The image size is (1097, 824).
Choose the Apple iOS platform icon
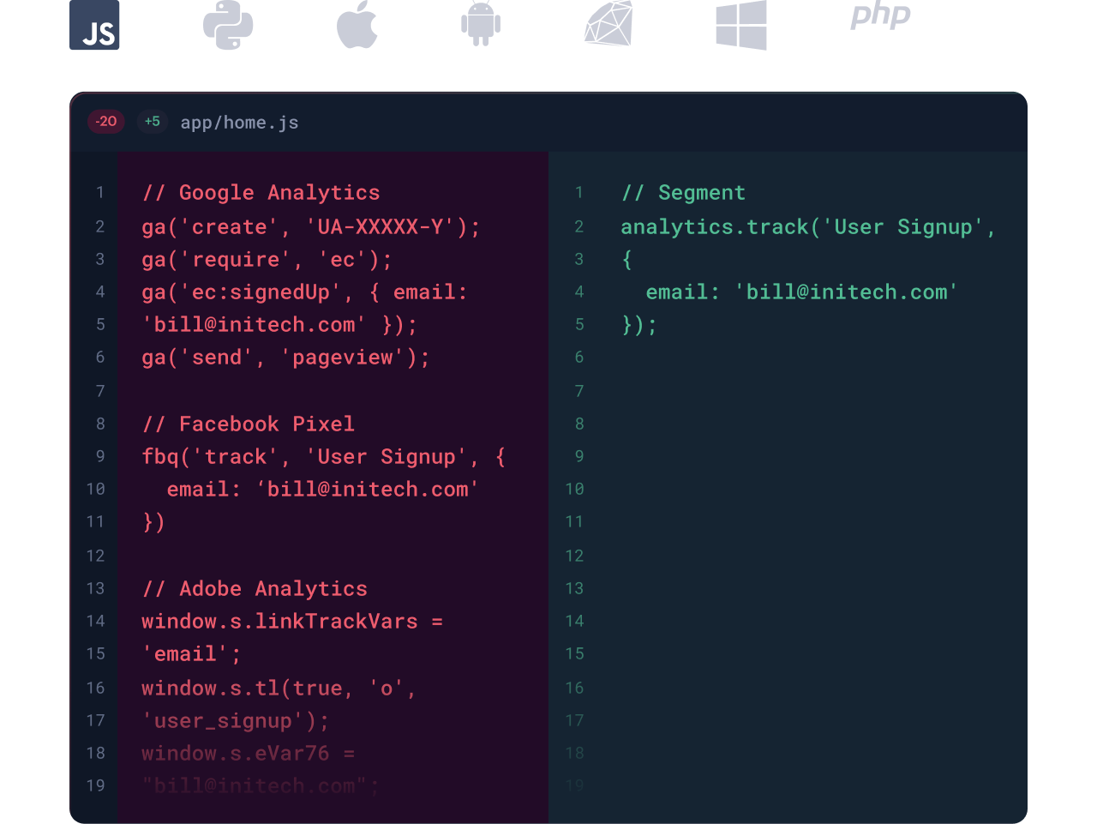click(x=357, y=24)
